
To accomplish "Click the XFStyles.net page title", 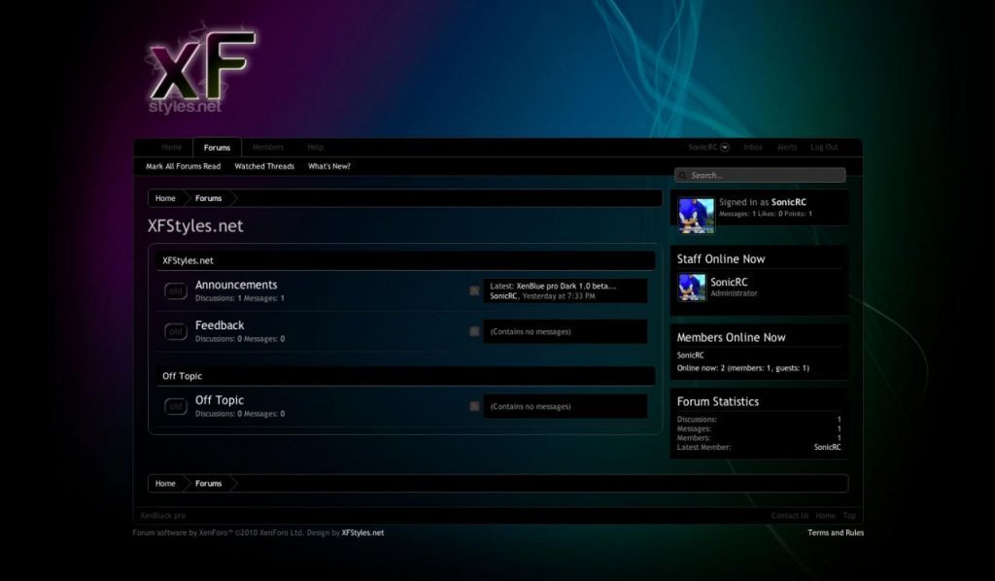I will (x=195, y=225).
